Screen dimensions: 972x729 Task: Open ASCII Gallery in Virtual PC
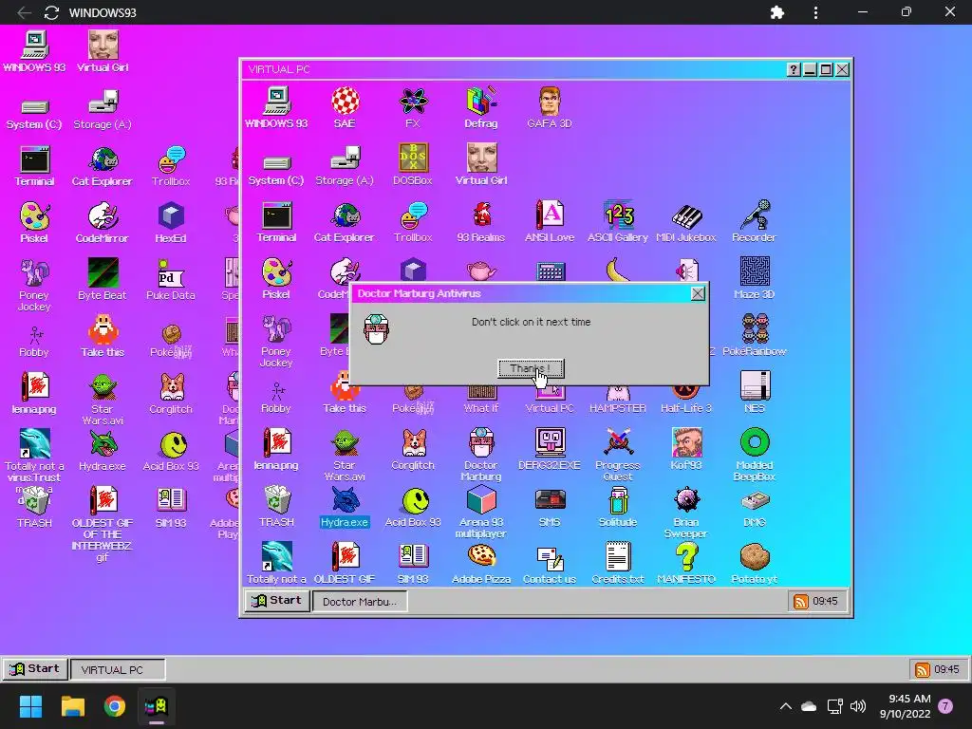[x=617, y=221]
